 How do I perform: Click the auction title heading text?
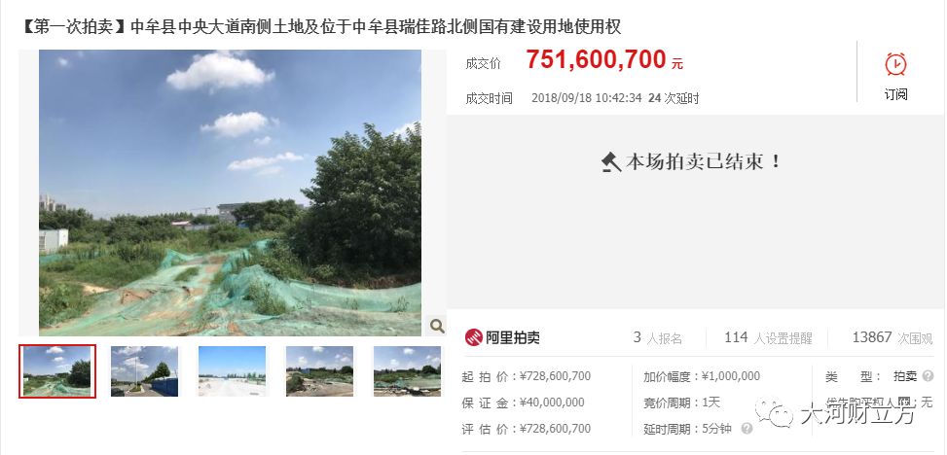(x=321, y=26)
